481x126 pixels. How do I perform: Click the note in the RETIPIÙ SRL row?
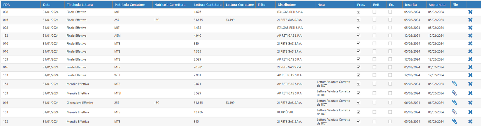[333, 112]
